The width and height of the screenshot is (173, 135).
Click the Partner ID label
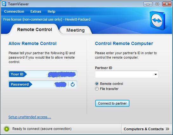(103, 68)
